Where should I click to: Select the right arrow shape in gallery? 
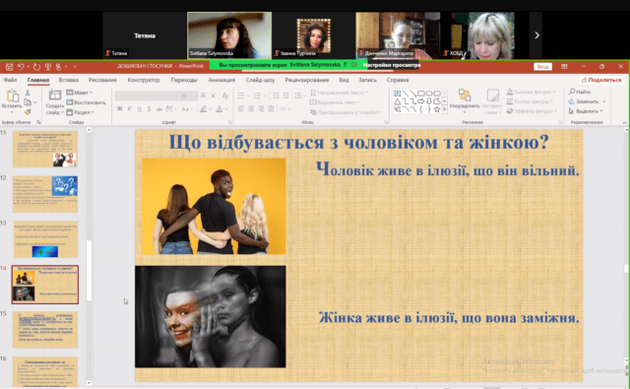point(421,101)
